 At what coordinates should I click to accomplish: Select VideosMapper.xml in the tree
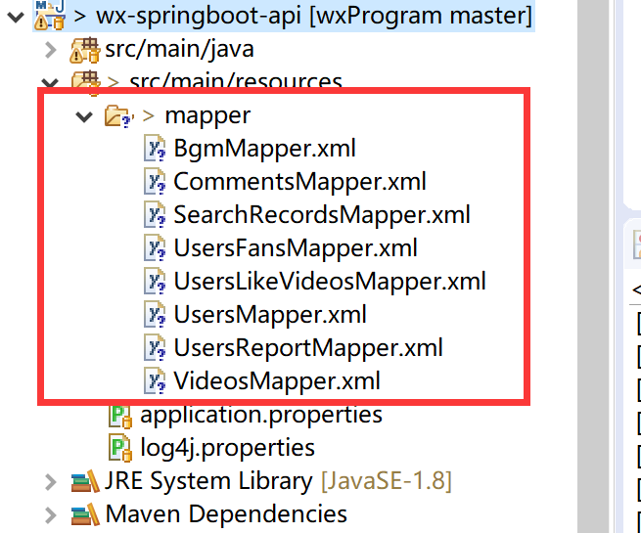(x=277, y=381)
